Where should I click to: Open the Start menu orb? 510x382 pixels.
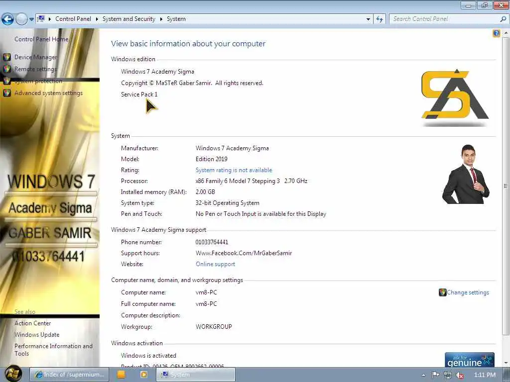coord(13,374)
